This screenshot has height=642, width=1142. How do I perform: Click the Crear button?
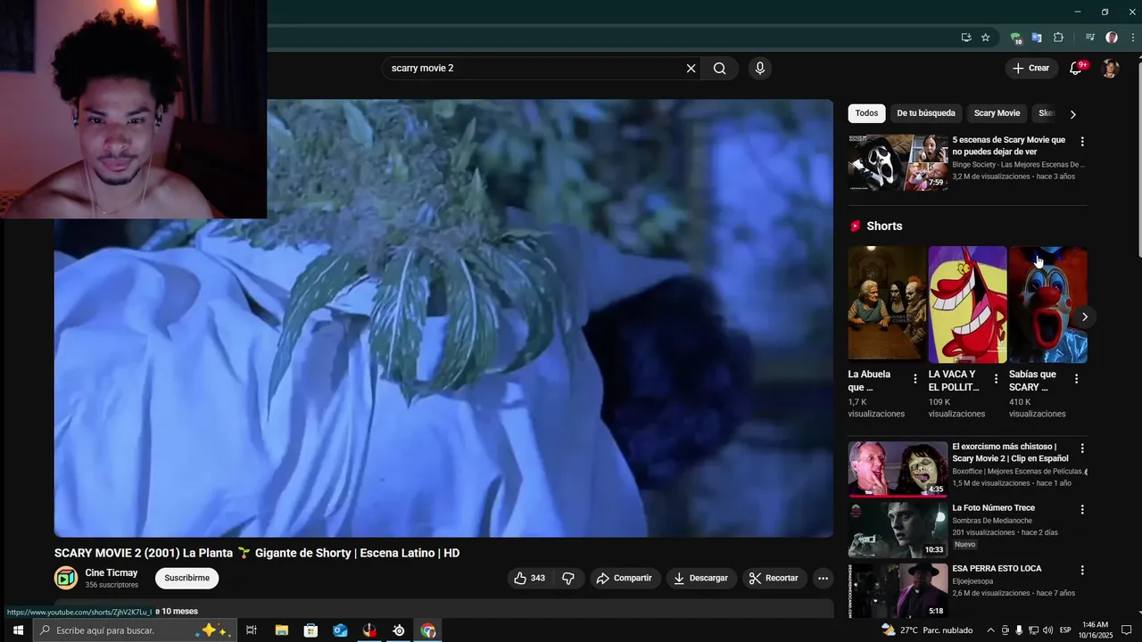(1031, 69)
